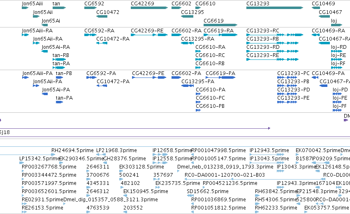Click transcript CG13293-RE

tap(272, 59)
